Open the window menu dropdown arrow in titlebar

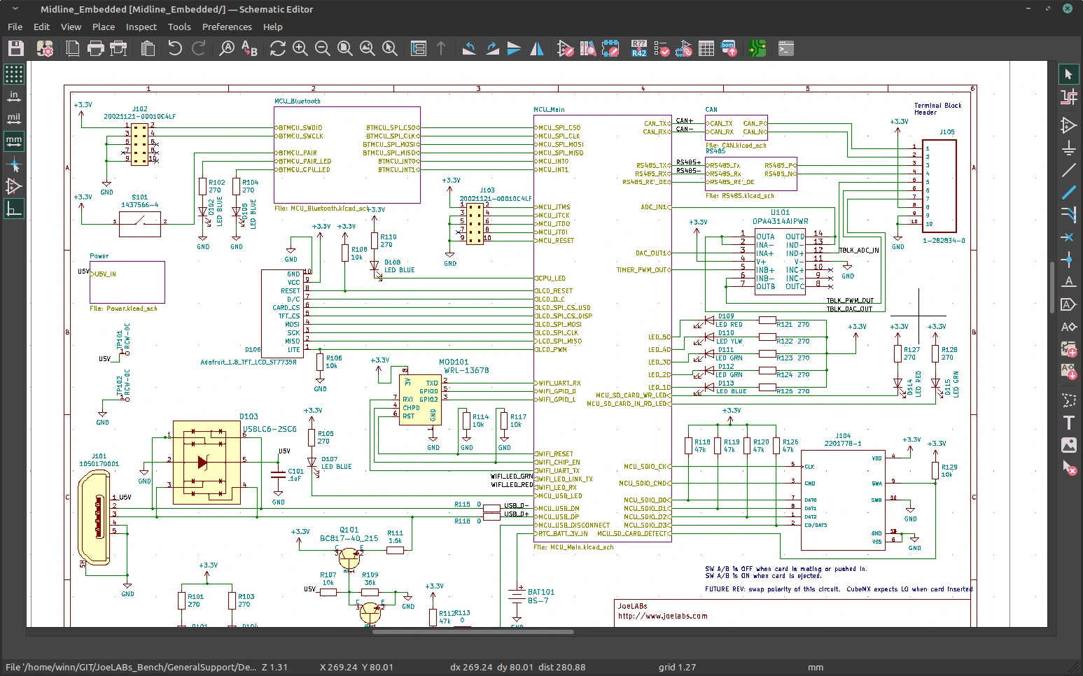point(15,9)
